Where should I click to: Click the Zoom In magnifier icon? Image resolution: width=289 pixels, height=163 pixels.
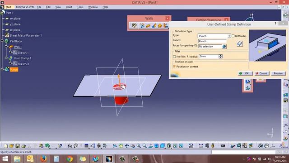[x=139, y=146]
